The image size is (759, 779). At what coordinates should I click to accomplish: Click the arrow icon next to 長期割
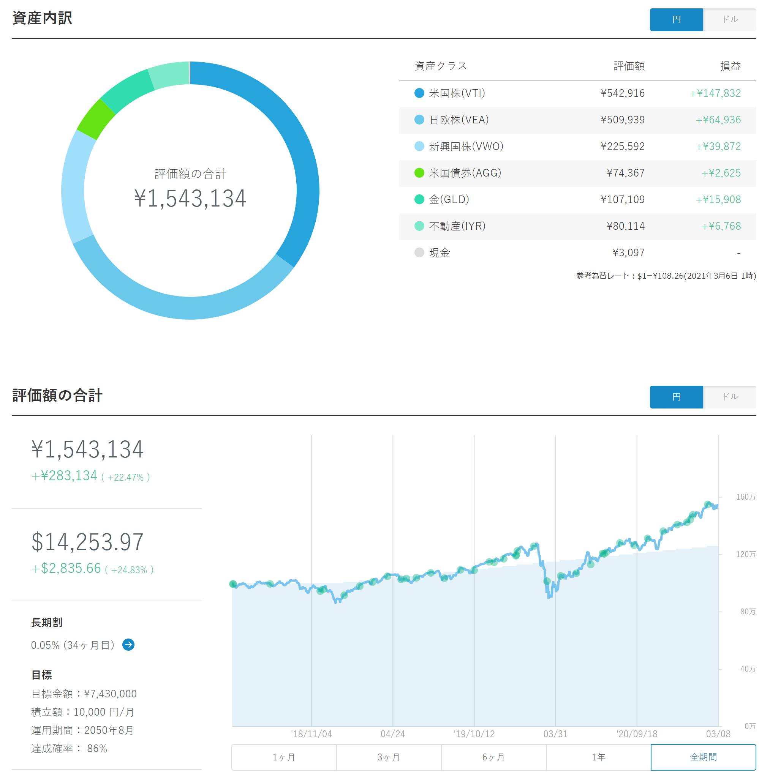128,644
